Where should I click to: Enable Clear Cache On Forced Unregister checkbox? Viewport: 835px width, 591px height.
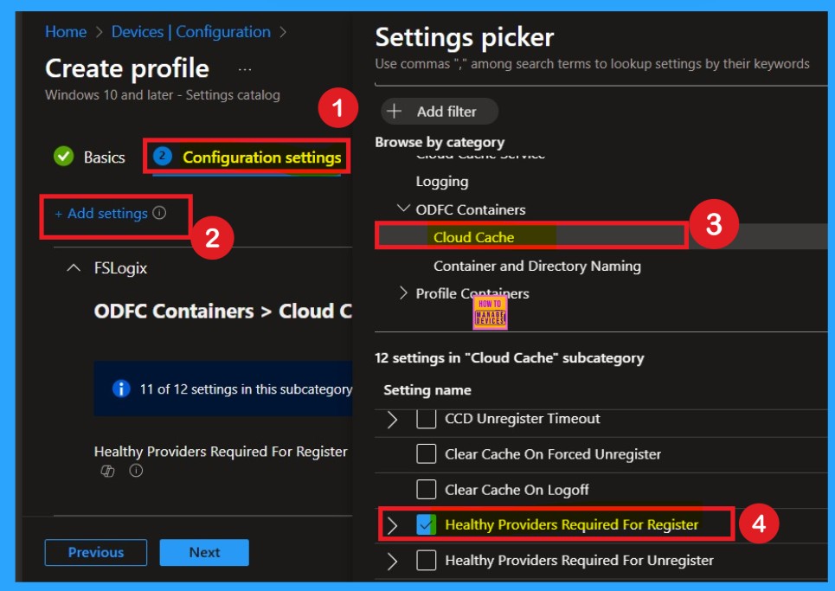[426, 454]
